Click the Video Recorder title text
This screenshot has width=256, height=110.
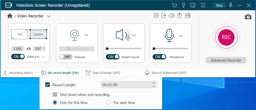pos(30,16)
